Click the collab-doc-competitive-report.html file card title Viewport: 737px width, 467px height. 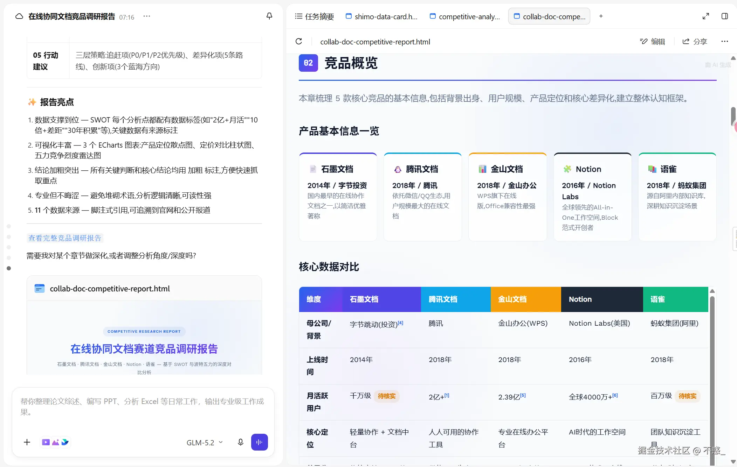tap(110, 289)
